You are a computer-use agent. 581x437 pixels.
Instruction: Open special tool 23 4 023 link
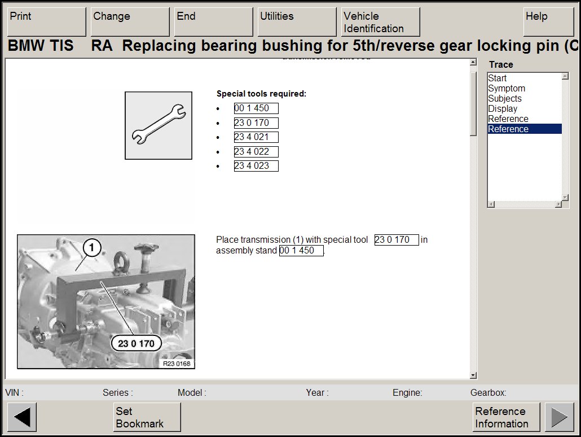click(x=256, y=166)
